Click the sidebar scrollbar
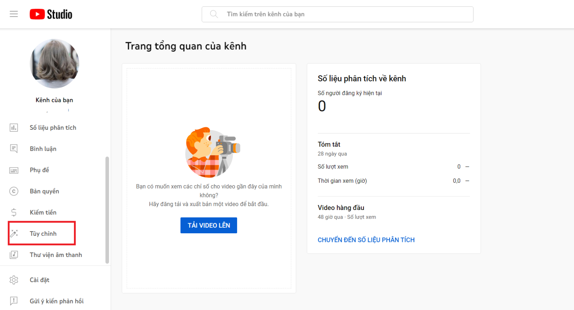574x310 pixels. tap(107, 208)
